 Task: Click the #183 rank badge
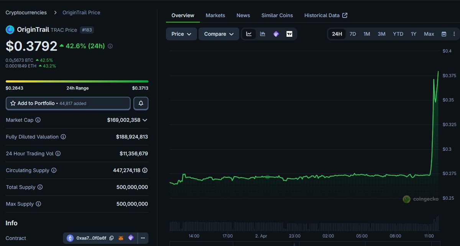(x=87, y=30)
